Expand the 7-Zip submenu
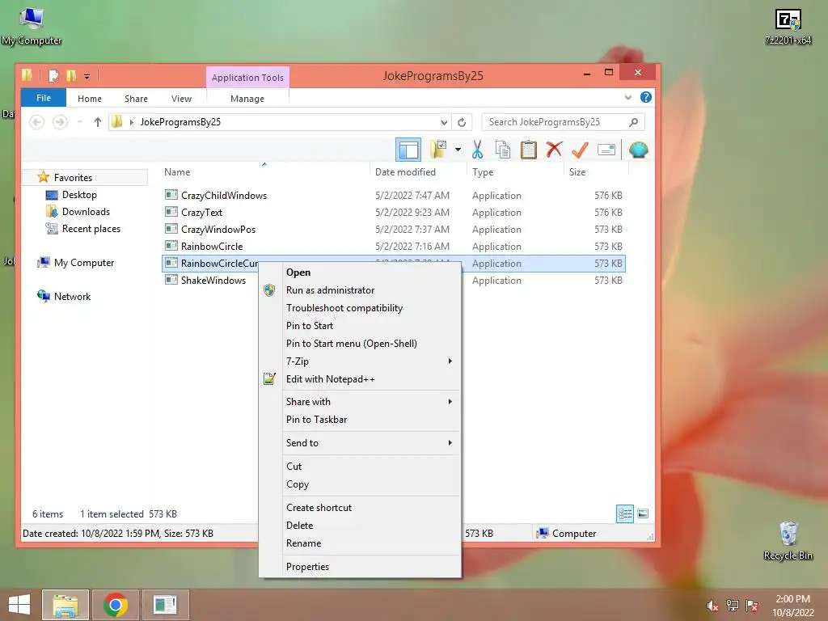This screenshot has height=621, width=828. click(x=360, y=361)
